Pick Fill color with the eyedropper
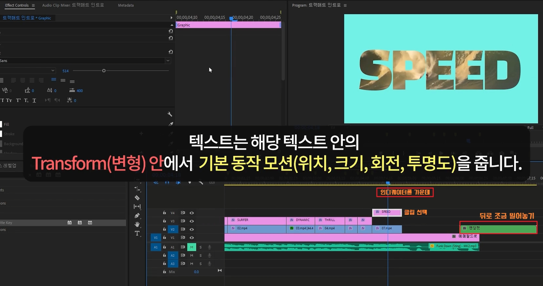The image size is (543, 286). click(x=171, y=124)
